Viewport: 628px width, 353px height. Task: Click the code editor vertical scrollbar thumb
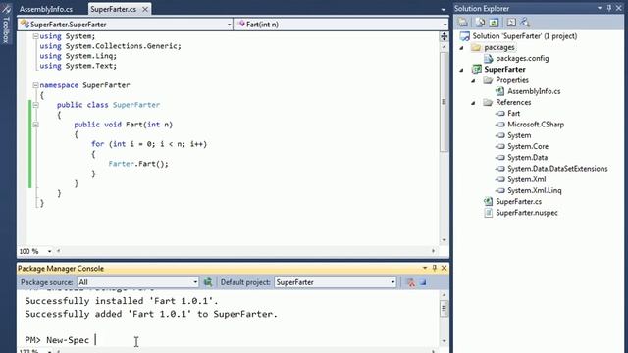(444, 102)
